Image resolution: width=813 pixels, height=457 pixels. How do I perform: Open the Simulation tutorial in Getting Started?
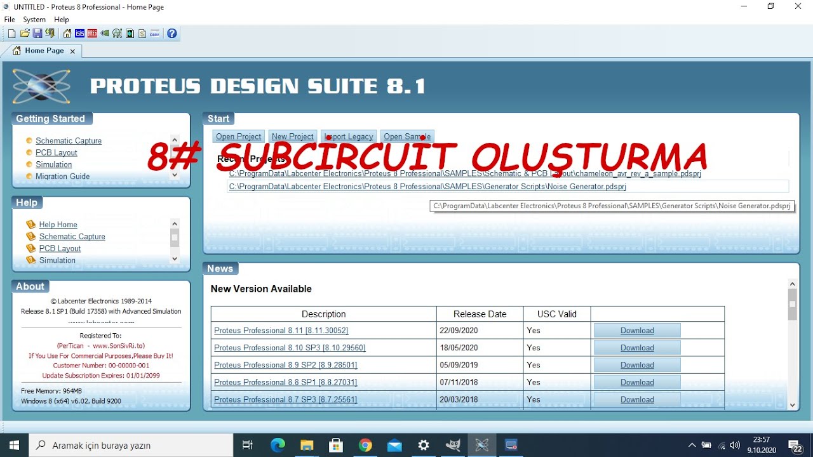point(54,164)
